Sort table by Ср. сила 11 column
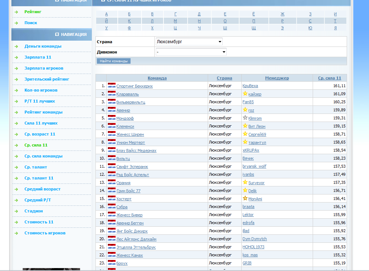This screenshot has height=271, width=369. pos(329,78)
